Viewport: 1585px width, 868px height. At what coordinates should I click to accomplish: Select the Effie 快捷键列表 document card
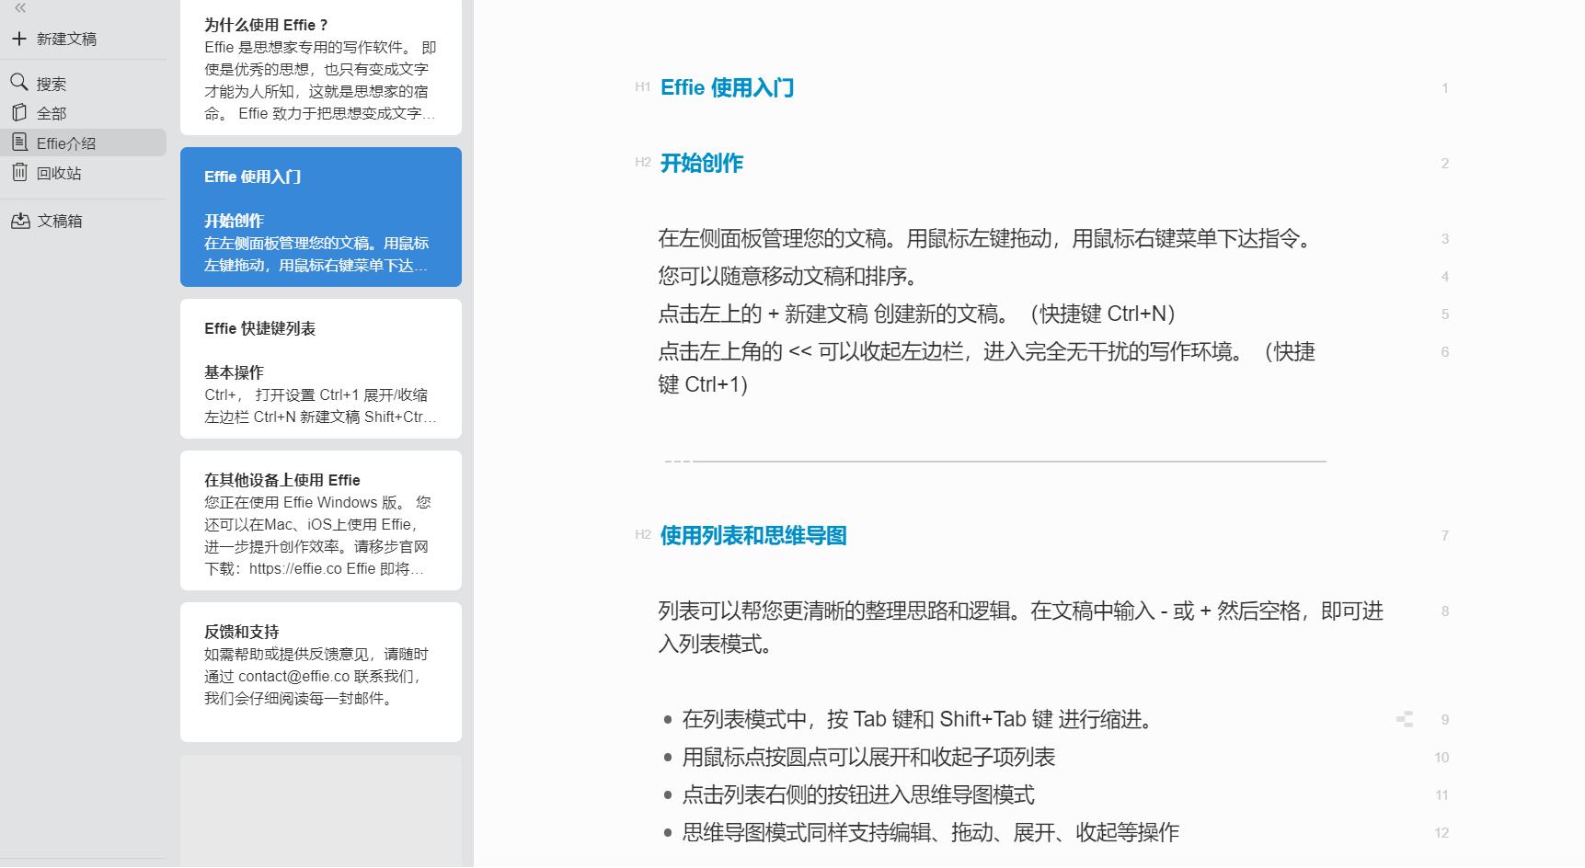click(x=320, y=370)
